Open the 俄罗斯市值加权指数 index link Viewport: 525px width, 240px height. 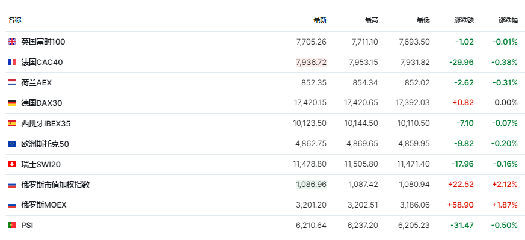55,185
